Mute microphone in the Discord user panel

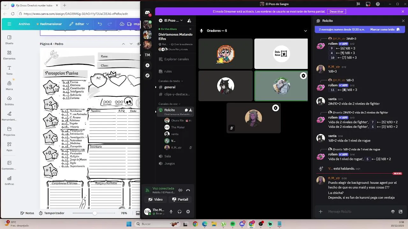[x=171, y=212]
